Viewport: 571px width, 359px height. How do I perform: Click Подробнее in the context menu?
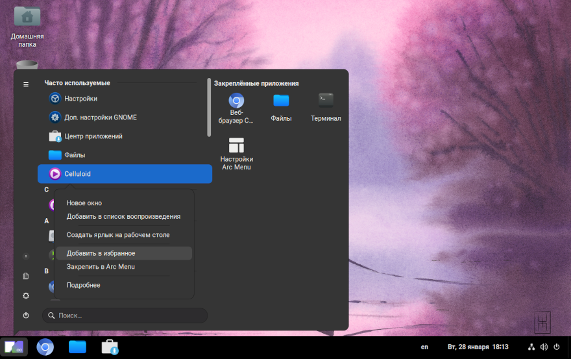(x=84, y=285)
